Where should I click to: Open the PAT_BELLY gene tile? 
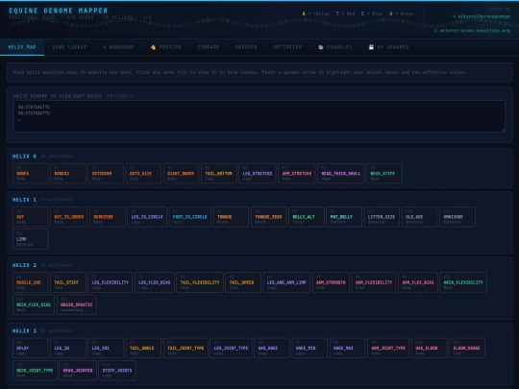(344, 217)
